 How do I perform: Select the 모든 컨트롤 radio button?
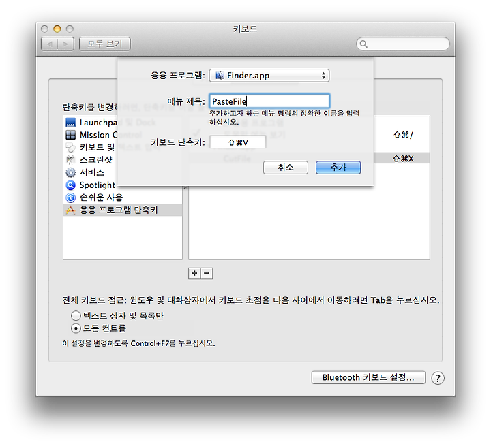[x=76, y=328]
